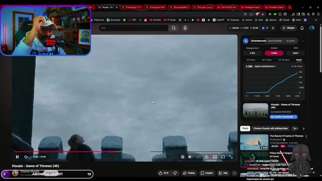Open the three-dot more actions menu below video
This screenshot has width=322, height=181.
click(234, 173)
